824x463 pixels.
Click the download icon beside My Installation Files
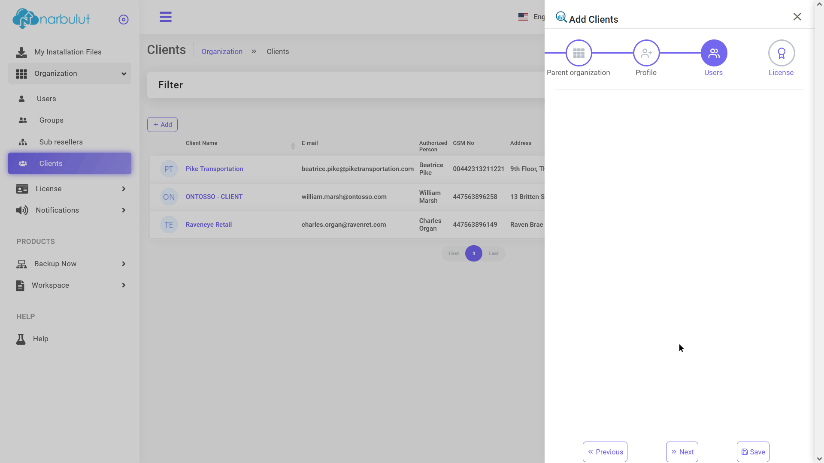[21, 52]
